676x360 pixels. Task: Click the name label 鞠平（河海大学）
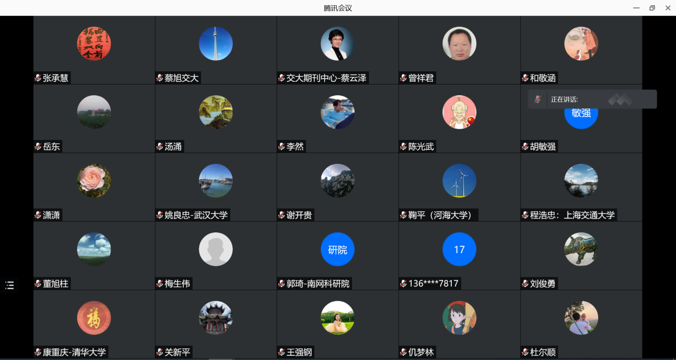point(439,215)
